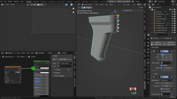Open the Add Modifier dropdown
Image resolution: width=177 pixels, height=99 pixels.
[163, 48]
